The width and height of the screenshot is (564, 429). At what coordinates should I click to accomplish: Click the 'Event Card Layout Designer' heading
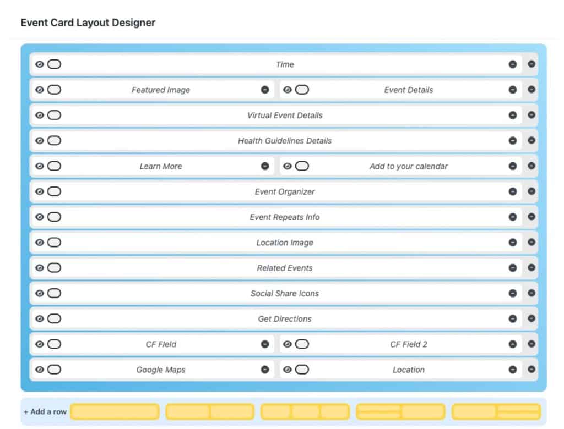point(88,23)
